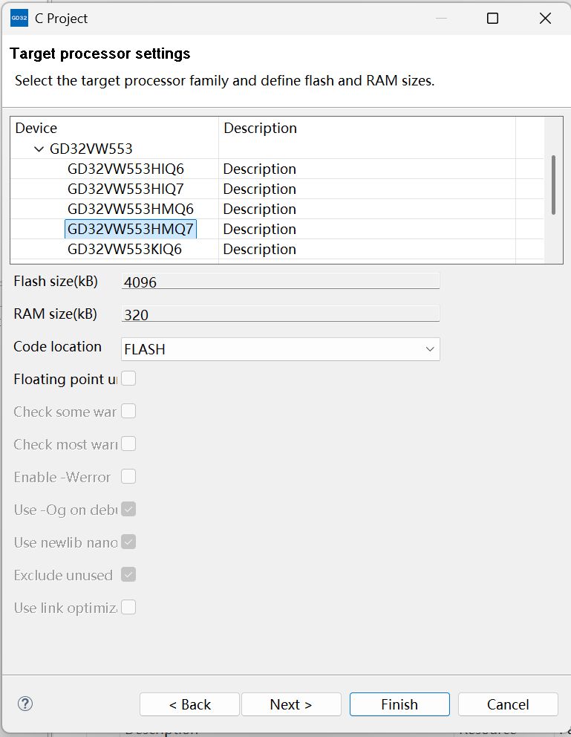Image resolution: width=571 pixels, height=737 pixels.
Task: Maximize the C Project dialog window
Action: pos(492,19)
